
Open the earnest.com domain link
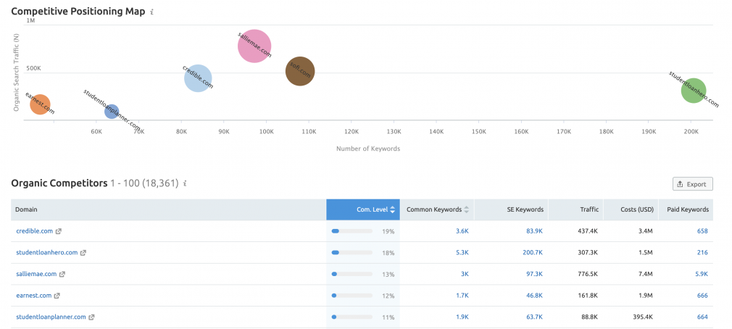pyautogui.click(x=33, y=296)
